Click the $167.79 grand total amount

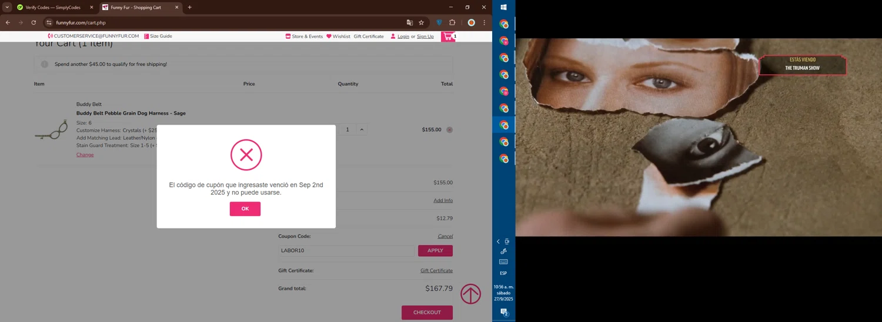pos(439,289)
